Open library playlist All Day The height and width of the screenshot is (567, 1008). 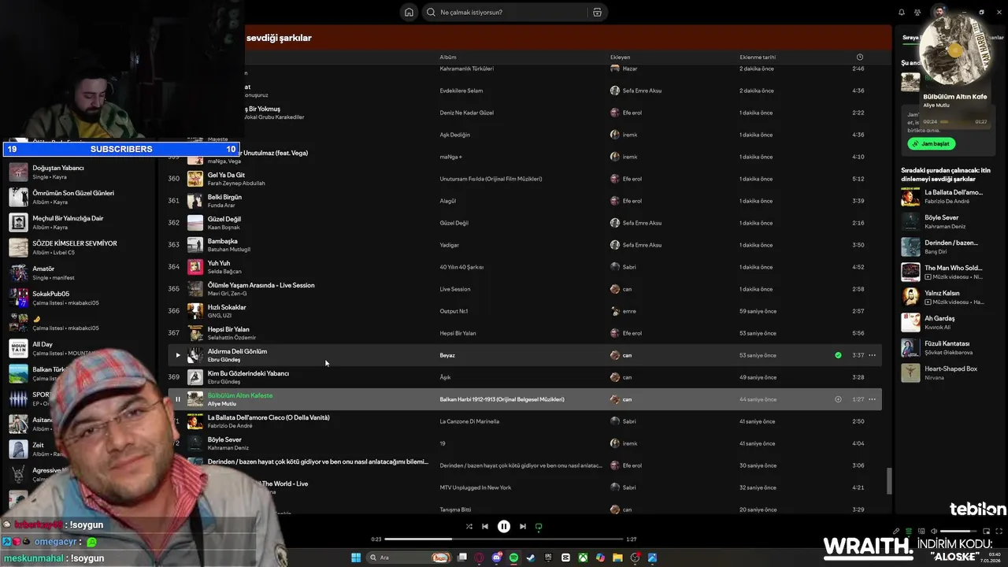[79, 348]
